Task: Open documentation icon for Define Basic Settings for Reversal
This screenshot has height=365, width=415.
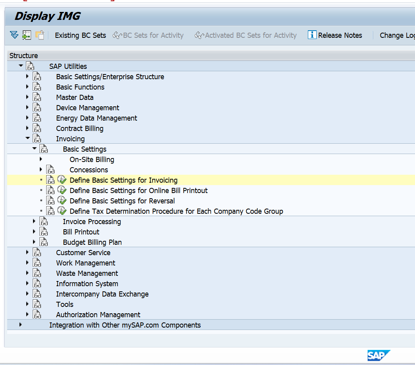Action: click(51, 201)
